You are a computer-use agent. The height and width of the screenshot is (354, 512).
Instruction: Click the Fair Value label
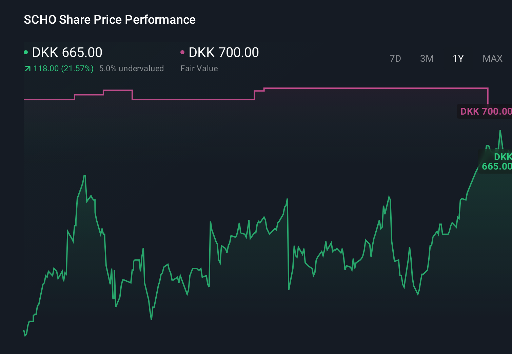coord(199,68)
